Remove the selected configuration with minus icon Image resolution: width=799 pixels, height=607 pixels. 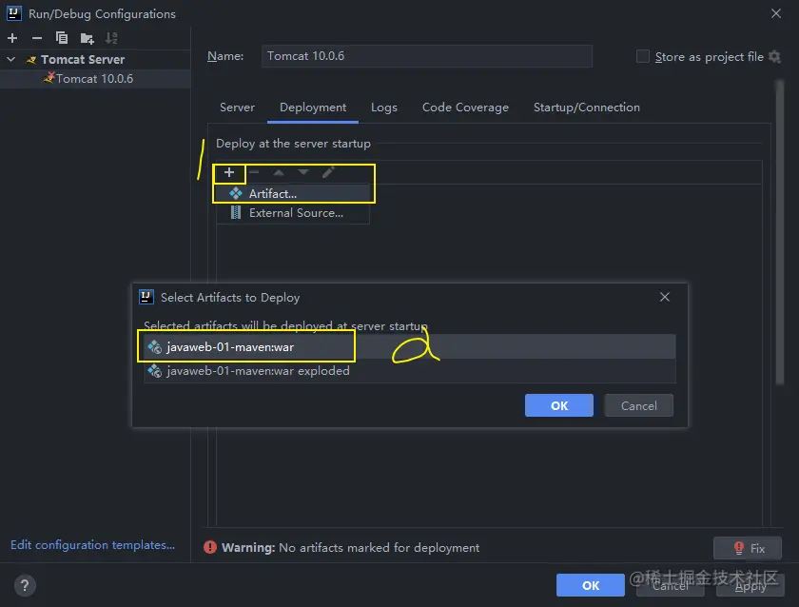coord(37,38)
